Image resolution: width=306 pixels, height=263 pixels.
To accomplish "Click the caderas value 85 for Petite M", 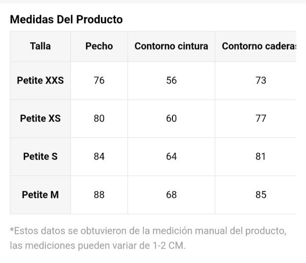I will [261, 195].
